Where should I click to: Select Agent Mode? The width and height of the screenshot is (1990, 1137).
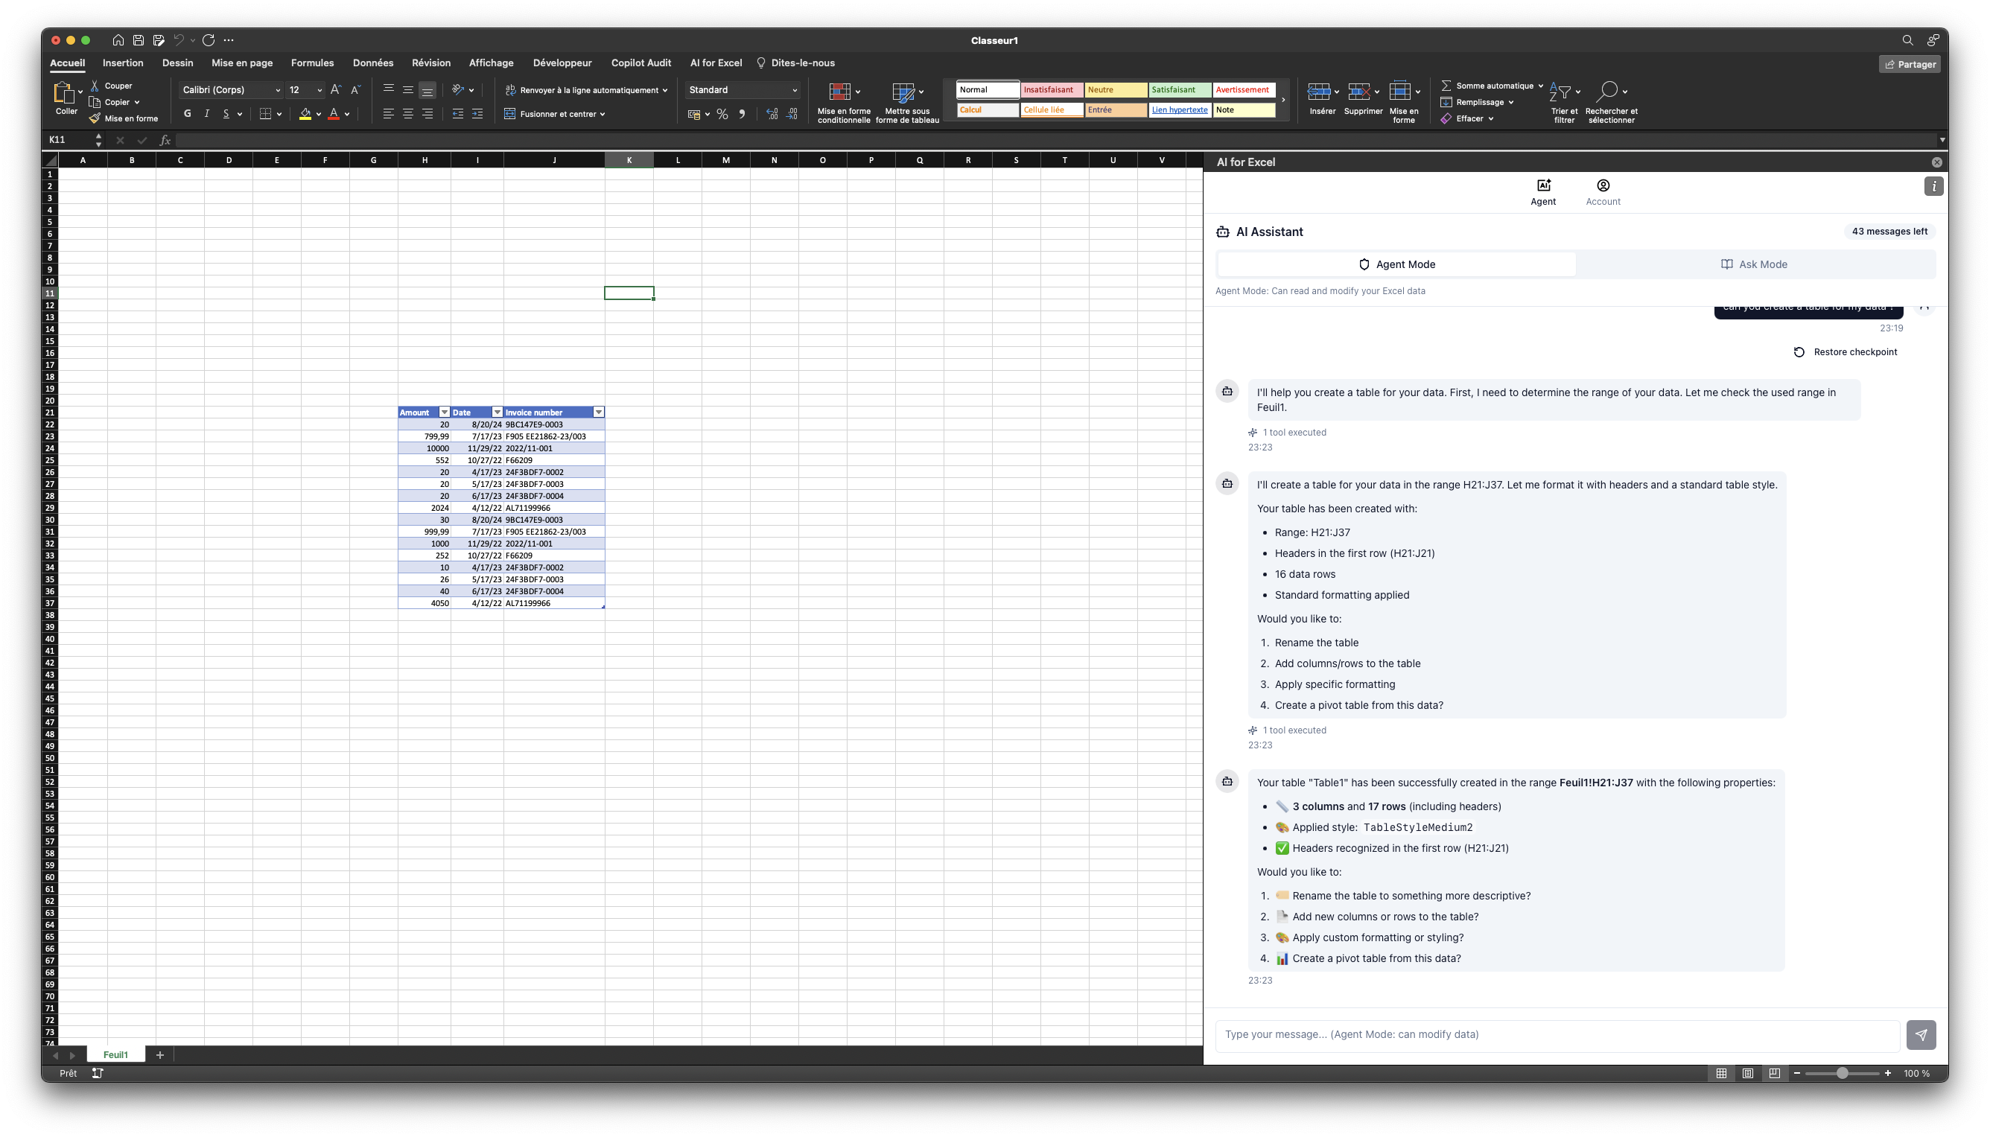(1396, 264)
